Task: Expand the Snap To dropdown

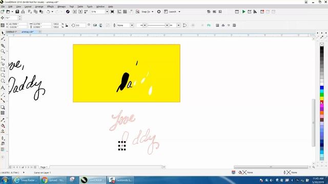Action: tap(152, 12)
